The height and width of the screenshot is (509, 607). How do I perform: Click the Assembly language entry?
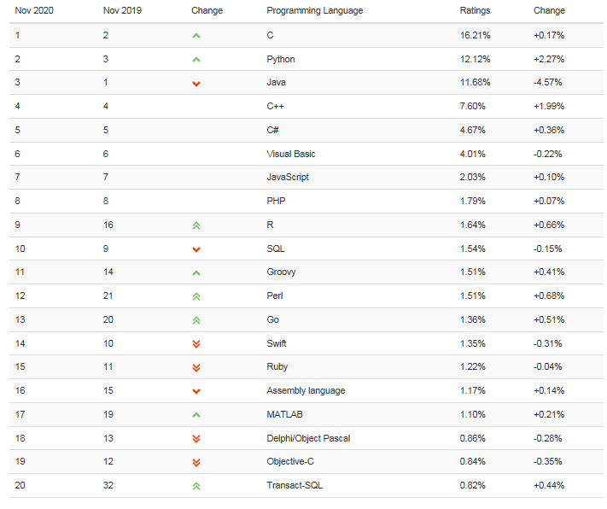(306, 391)
